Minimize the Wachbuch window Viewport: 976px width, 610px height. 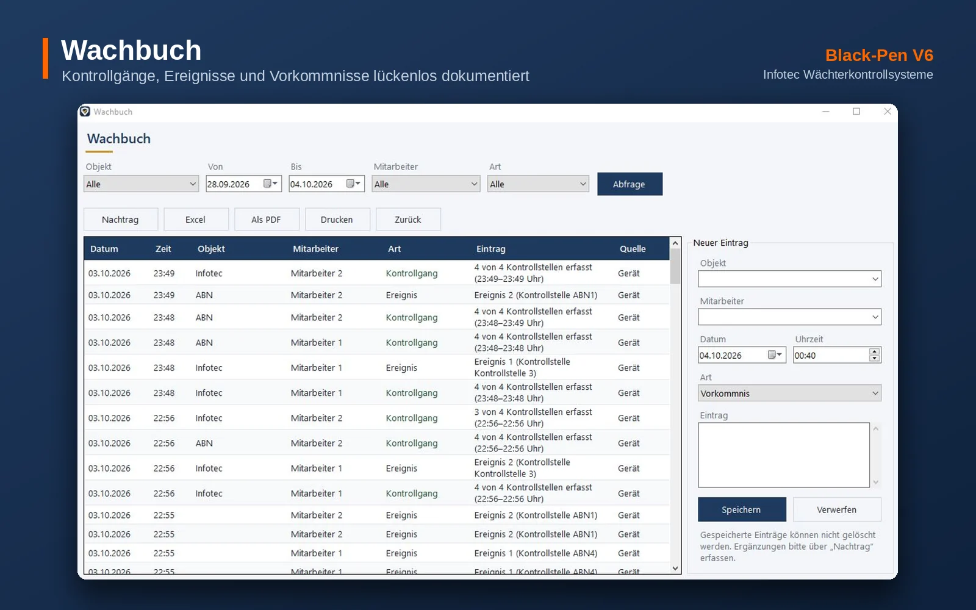click(x=826, y=112)
